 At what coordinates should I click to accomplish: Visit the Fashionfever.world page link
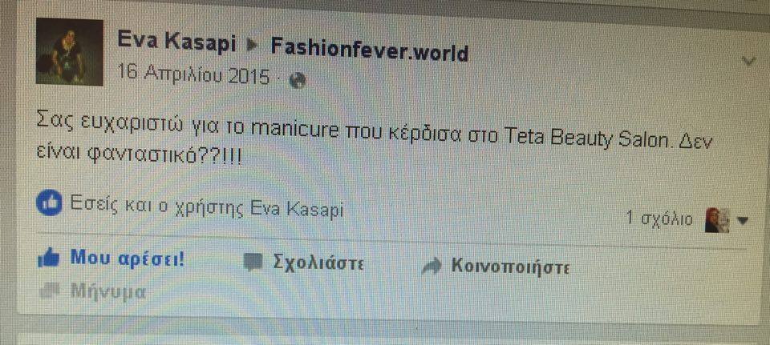point(369,50)
